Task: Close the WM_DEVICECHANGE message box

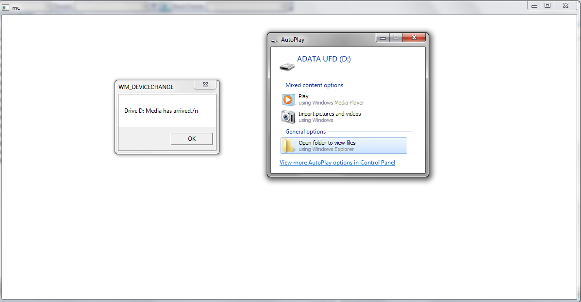Action: [205, 85]
